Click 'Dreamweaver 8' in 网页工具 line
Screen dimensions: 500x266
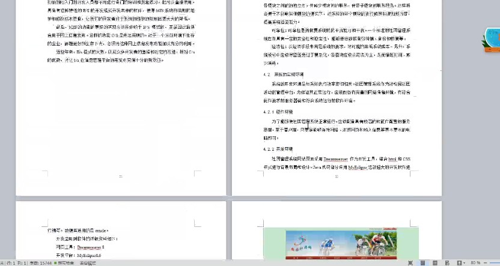(x=91, y=247)
